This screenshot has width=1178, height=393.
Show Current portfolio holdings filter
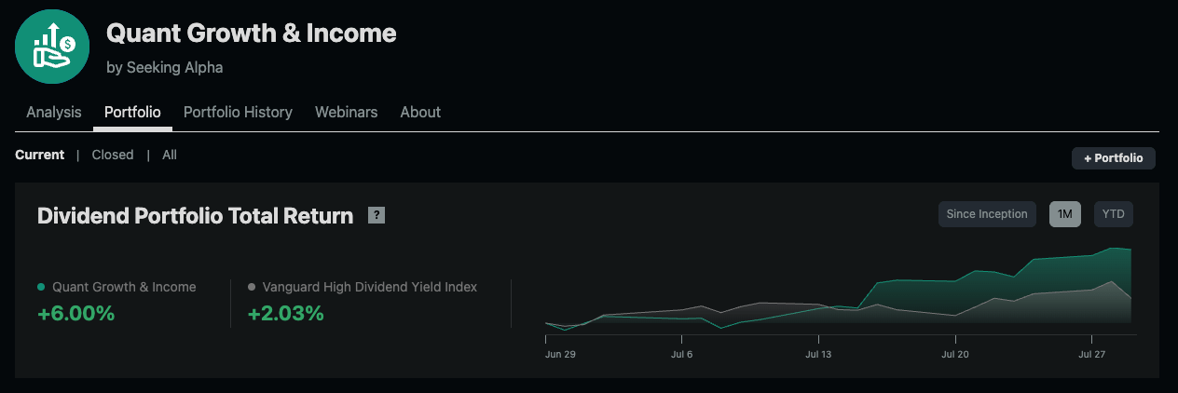point(39,155)
